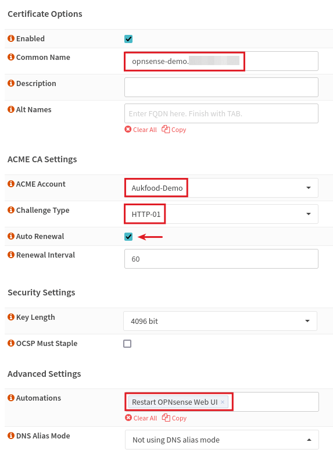The height and width of the screenshot is (453, 333).
Task: Open the ACME Account dropdown
Action: [x=221, y=188]
